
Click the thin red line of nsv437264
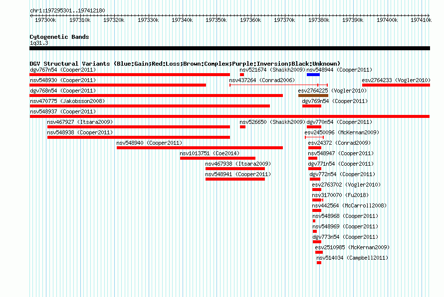(x=279, y=85)
